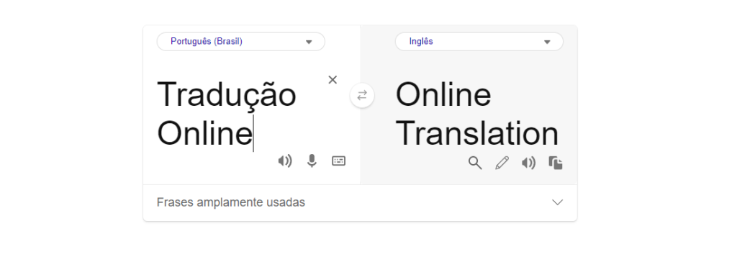Click the chevron in the frases row

558,202
